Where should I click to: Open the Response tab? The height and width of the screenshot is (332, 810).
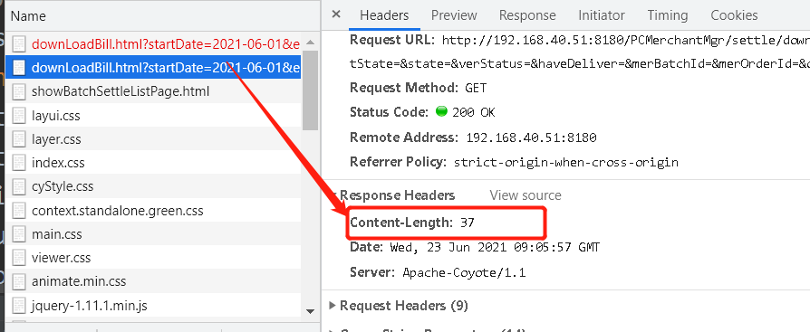pyautogui.click(x=527, y=15)
